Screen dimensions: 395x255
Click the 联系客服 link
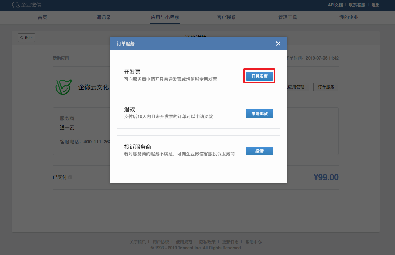click(357, 5)
